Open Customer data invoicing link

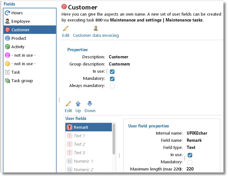[96, 36]
